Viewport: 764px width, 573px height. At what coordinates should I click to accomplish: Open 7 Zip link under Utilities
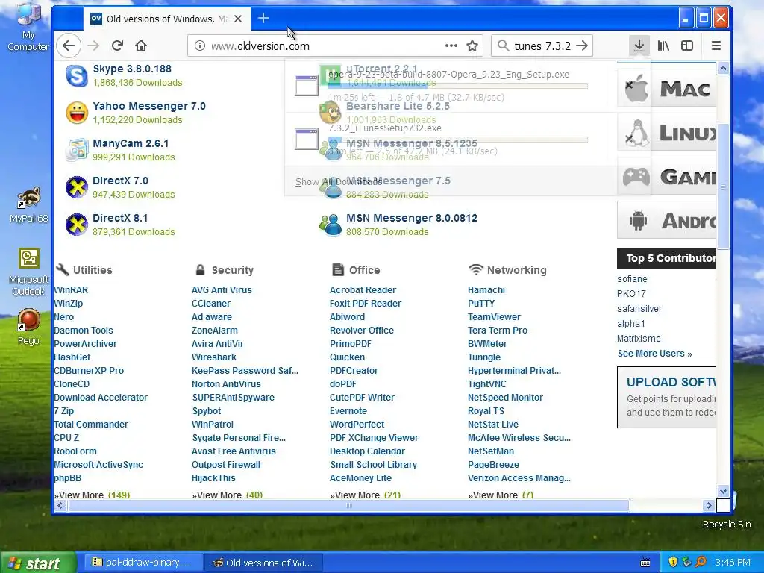(64, 411)
